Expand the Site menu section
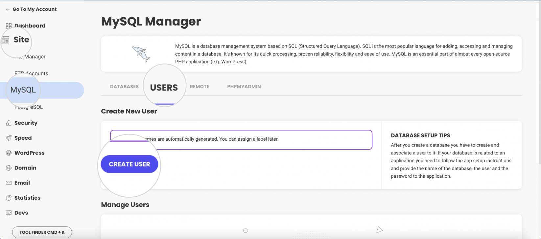 [21, 40]
